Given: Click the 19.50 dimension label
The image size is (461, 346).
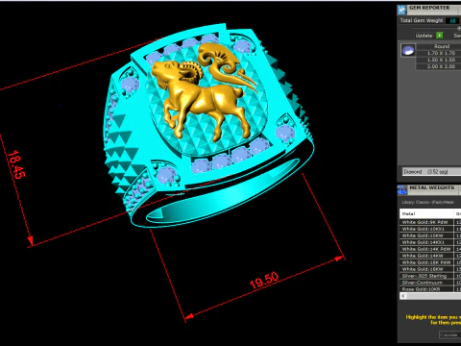Looking at the screenshot, I should click(x=264, y=281).
